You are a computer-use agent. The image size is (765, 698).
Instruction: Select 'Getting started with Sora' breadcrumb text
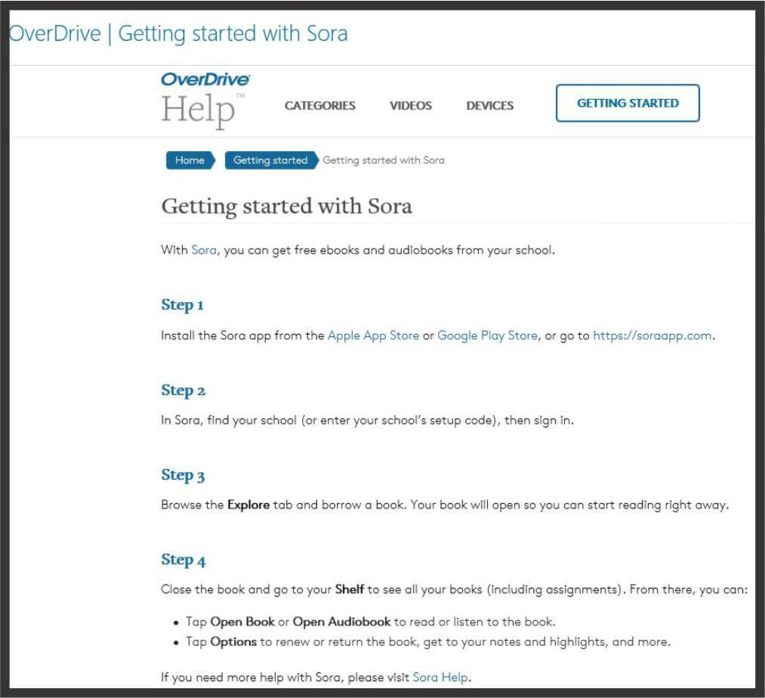384,160
